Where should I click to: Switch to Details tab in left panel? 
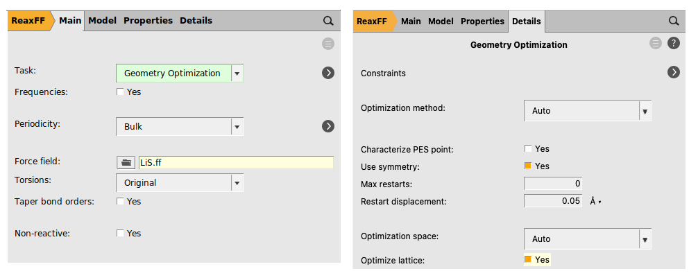coord(196,21)
